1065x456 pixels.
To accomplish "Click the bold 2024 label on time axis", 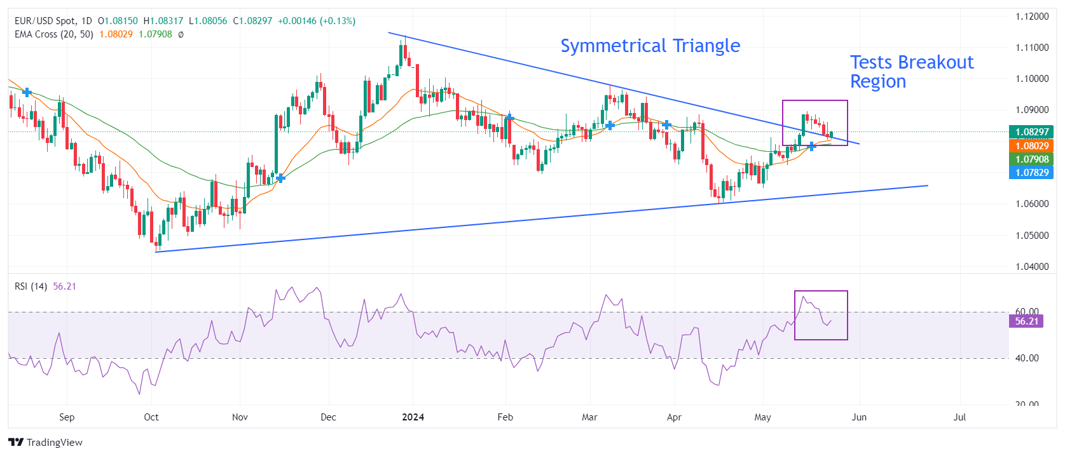I will [x=413, y=417].
